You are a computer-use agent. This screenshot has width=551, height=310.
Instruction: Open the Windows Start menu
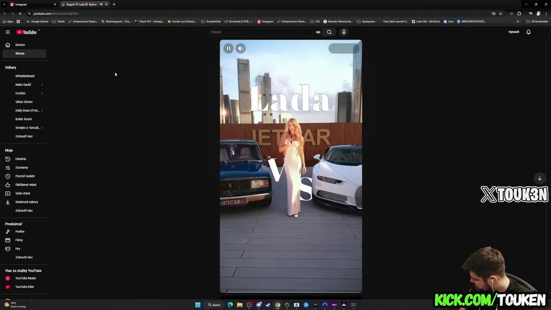click(x=198, y=305)
